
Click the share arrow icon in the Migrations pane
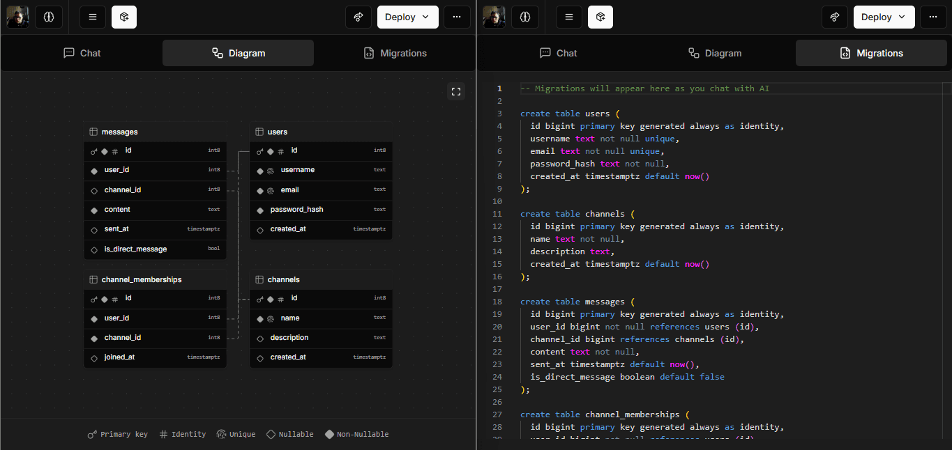[x=835, y=17]
